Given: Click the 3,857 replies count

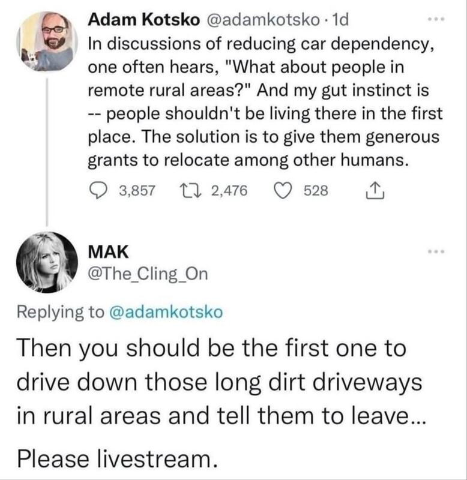Looking at the screenshot, I should (137, 191).
